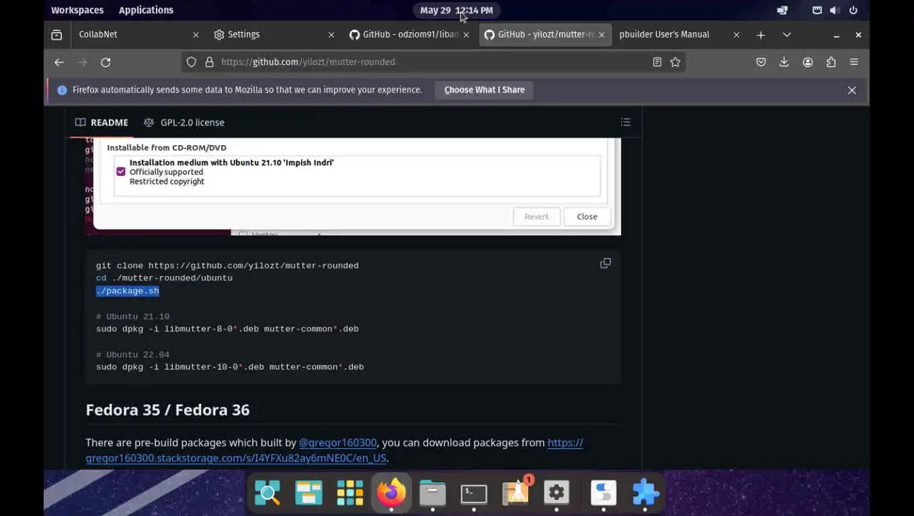Click the Firefox icon in the dock
Screen dimensions: 914x516
pos(391,493)
